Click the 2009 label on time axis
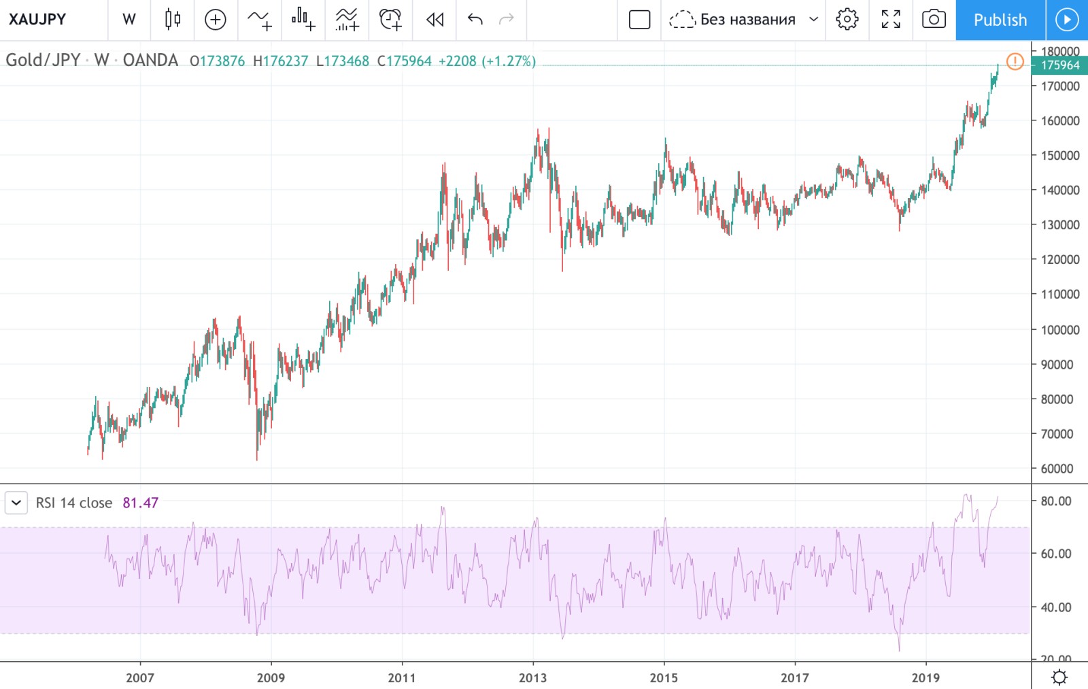 click(x=271, y=677)
